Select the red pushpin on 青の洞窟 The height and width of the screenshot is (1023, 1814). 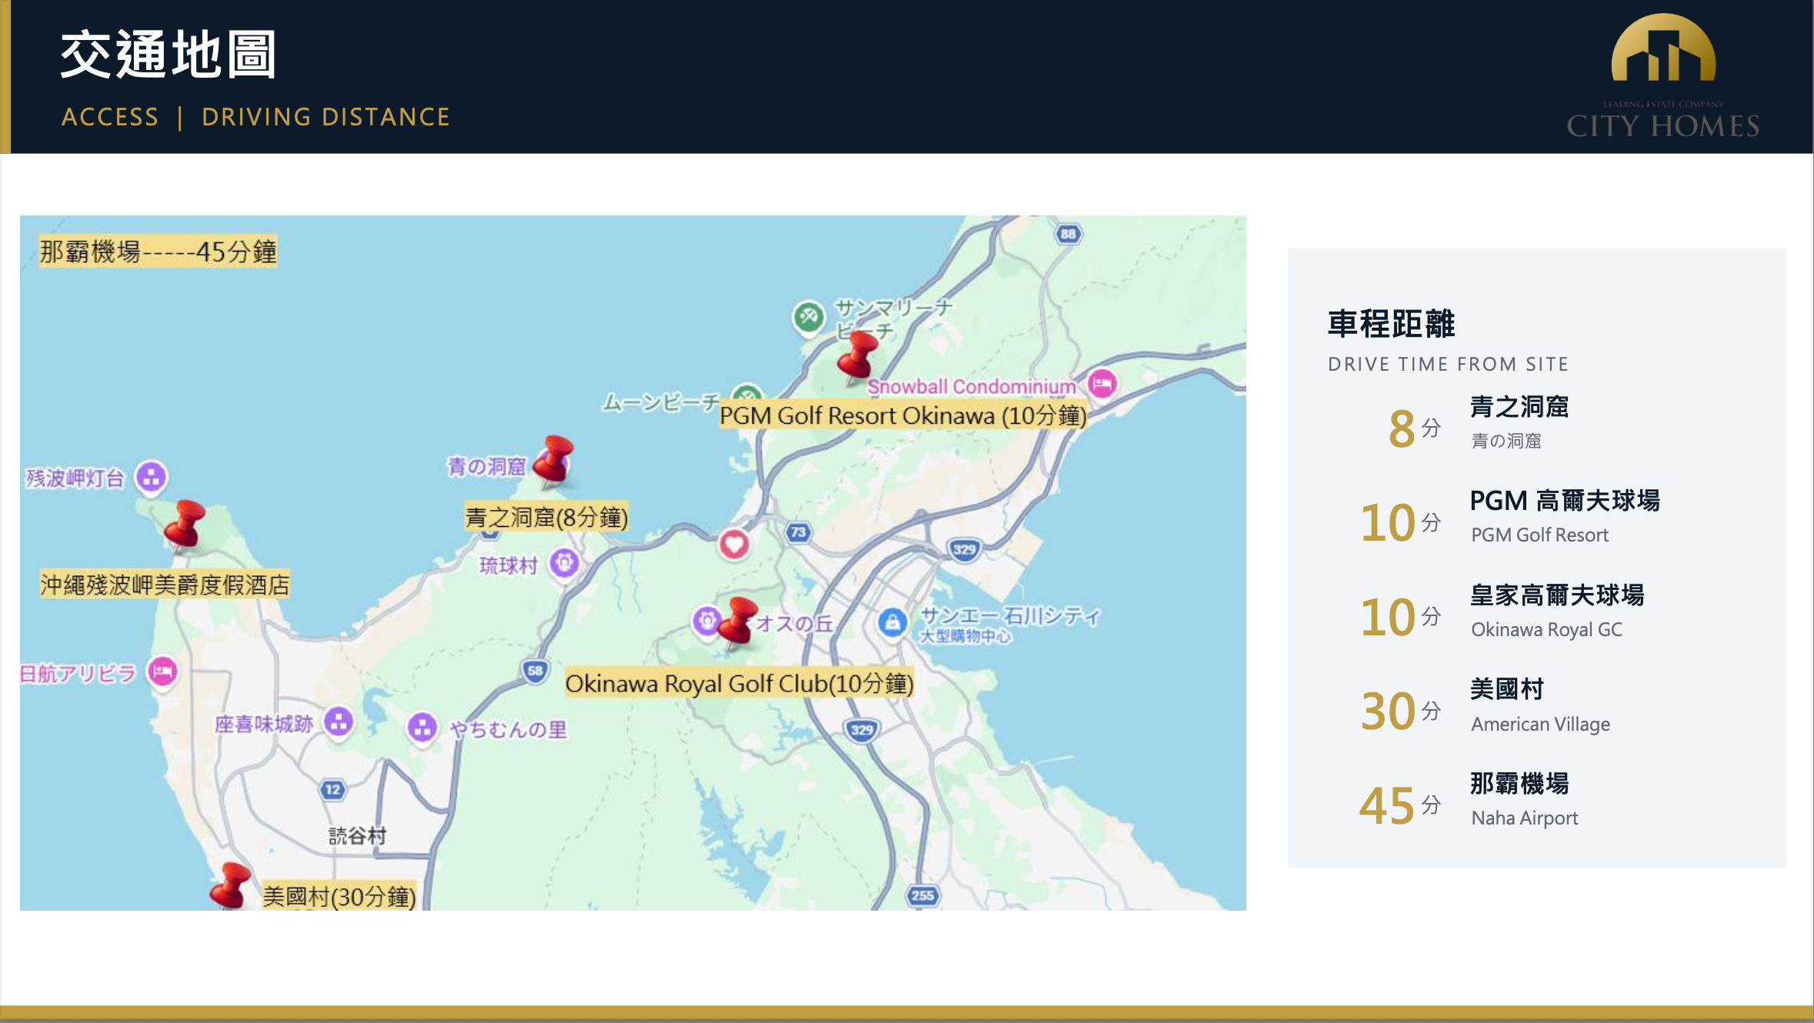(555, 461)
